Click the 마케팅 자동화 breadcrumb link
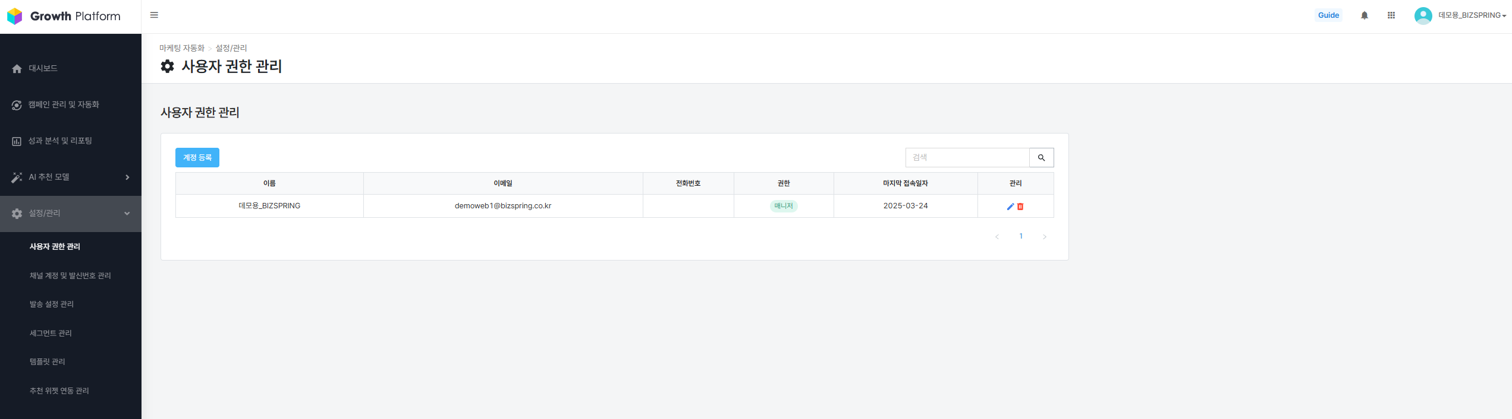This screenshot has height=419, width=1512. coord(181,48)
